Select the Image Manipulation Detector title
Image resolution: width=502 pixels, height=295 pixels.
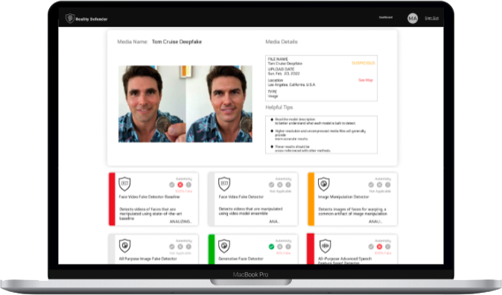(x=343, y=197)
